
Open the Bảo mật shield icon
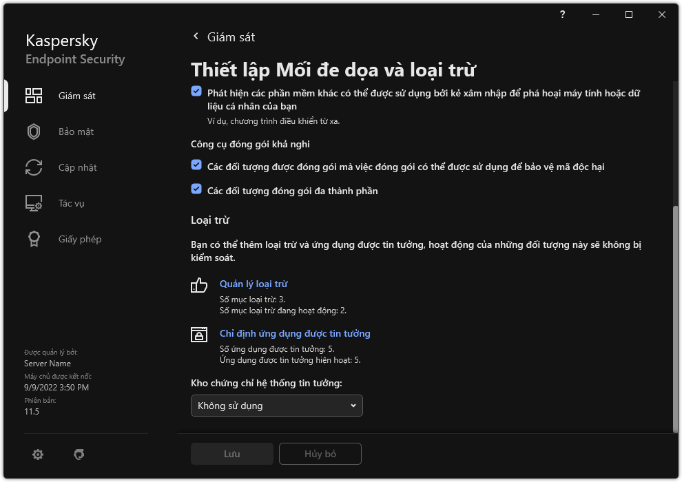[x=34, y=132]
